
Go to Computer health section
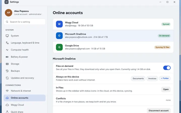(x=24, y=50)
